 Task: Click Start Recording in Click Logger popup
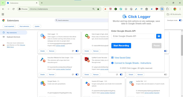point(121,46)
